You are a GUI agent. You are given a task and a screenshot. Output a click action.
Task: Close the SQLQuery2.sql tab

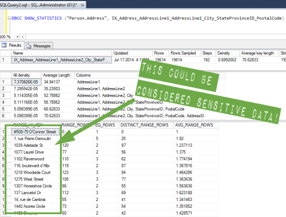point(82,5)
